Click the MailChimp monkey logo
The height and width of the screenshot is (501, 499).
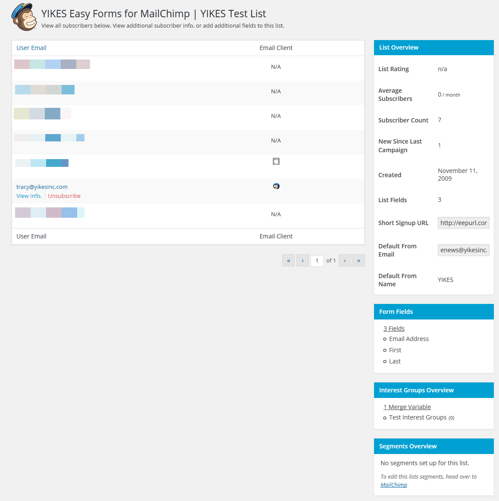click(24, 17)
